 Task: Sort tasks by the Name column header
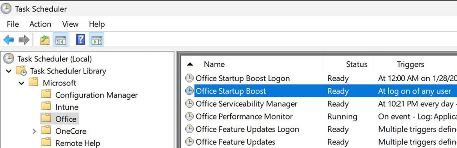[x=214, y=64]
